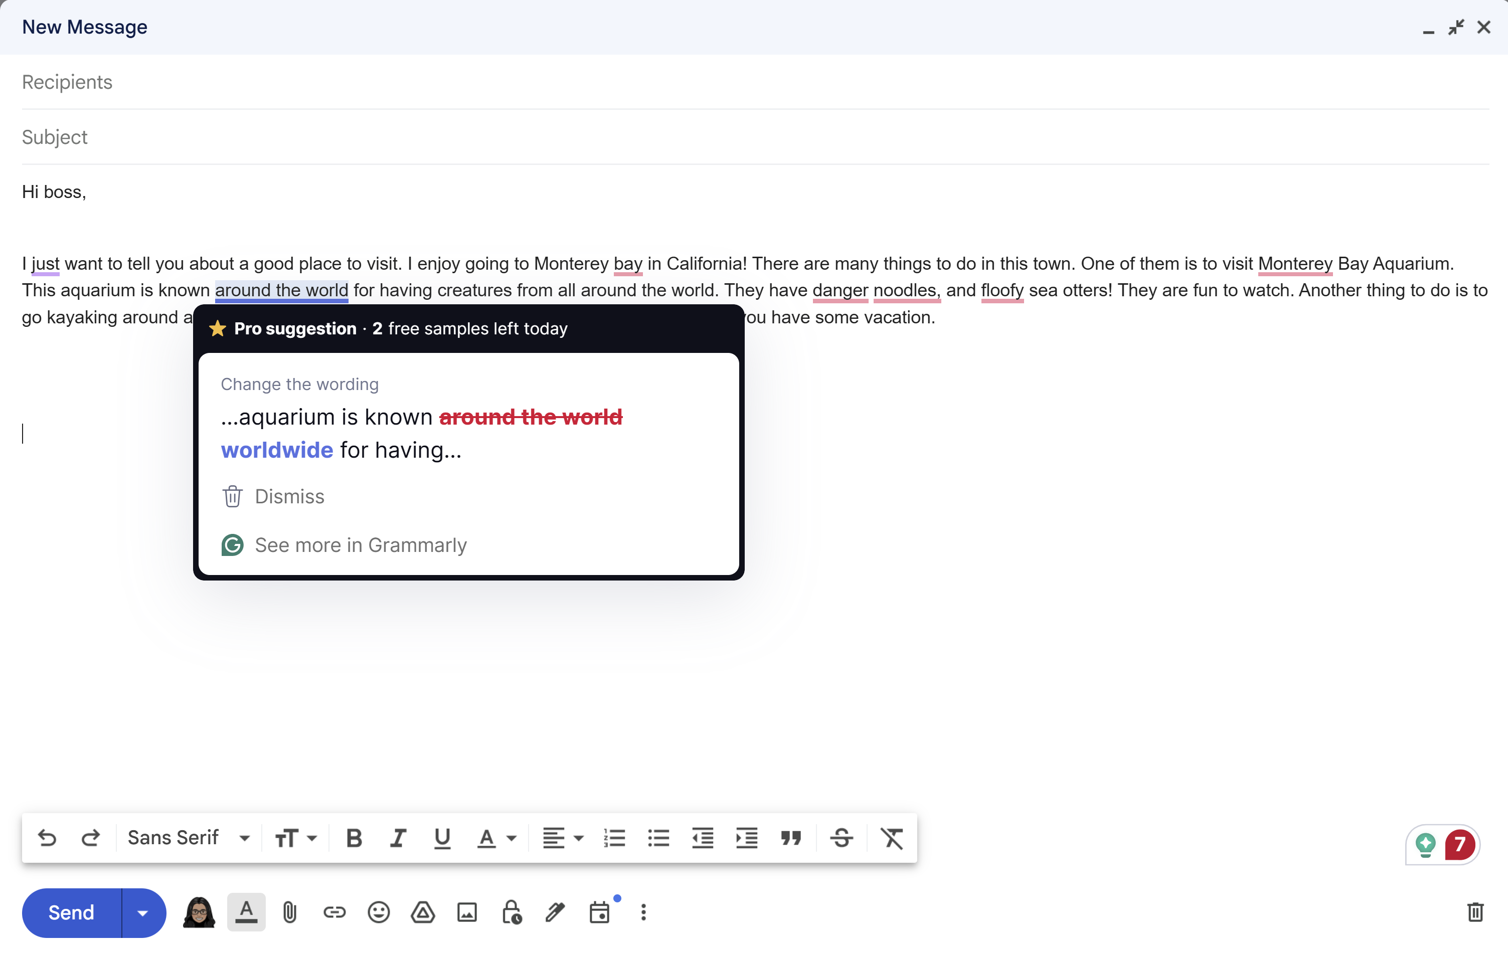1508x954 pixels.
Task: Open the Send options arrow
Action: pos(143,913)
